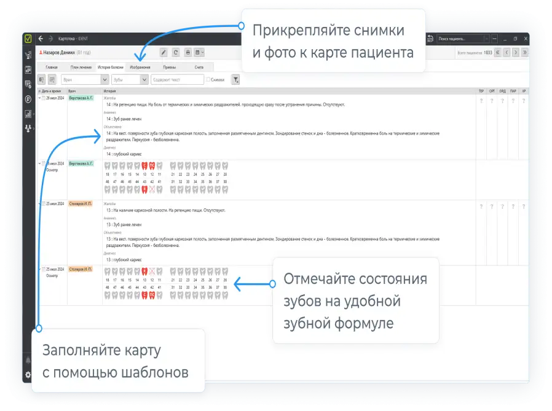Click the refresh icon in patient toolbar

[176, 53]
